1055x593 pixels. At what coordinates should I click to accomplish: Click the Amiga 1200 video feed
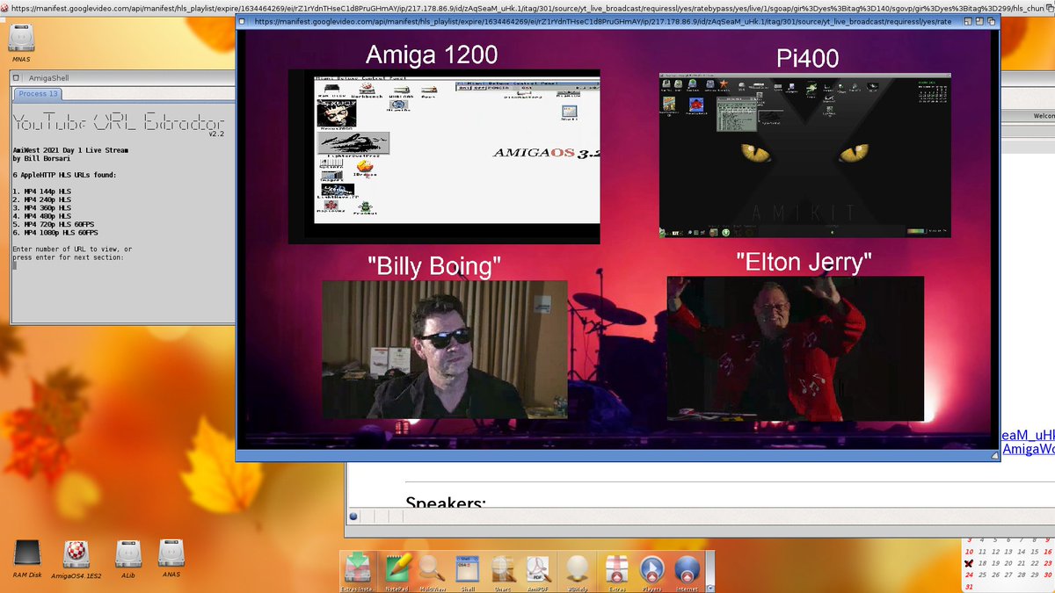tap(444, 156)
